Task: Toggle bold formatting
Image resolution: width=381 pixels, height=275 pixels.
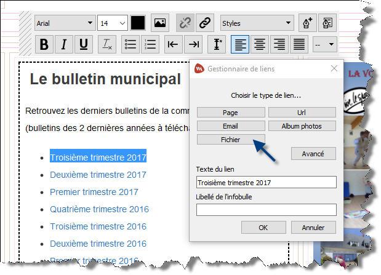Action: click(x=44, y=44)
